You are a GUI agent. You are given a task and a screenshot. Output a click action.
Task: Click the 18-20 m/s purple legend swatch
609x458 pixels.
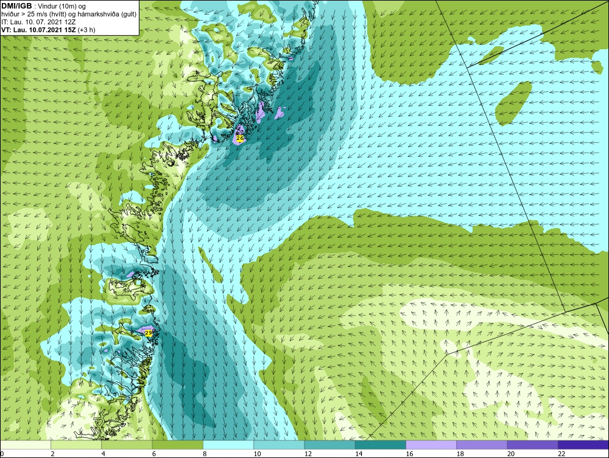482,445
